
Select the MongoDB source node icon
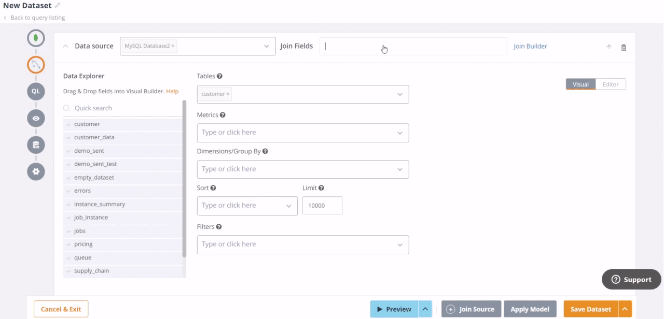pos(36,38)
